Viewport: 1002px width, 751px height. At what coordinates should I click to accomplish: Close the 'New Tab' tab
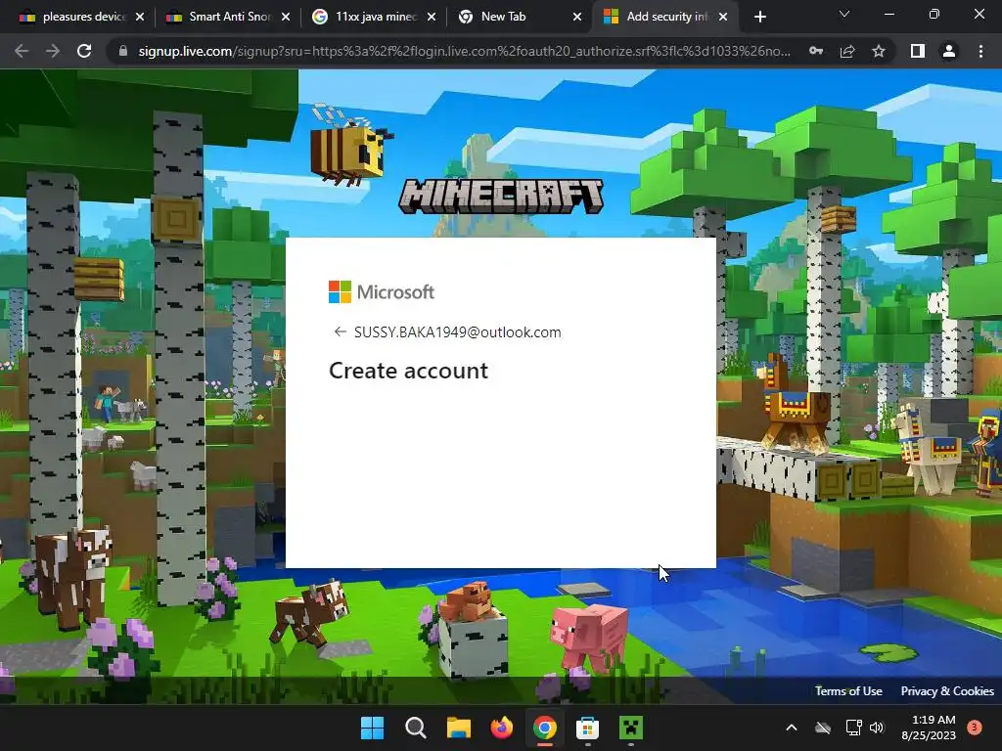(x=577, y=18)
